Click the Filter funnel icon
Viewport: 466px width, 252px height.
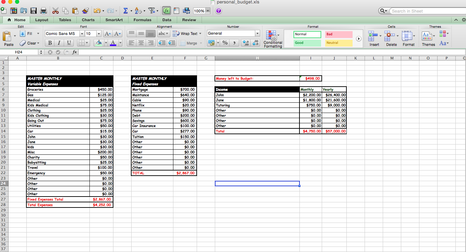(151, 11)
